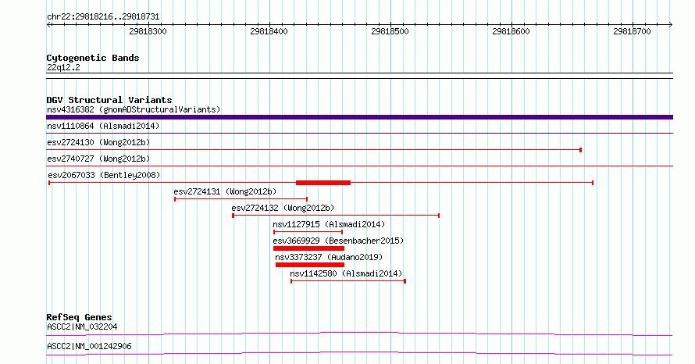This screenshot has width=695, height=364.
Task: Open variant label nsv1142580 (Alsmadi2014)
Action: pyautogui.click(x=346, y=273)
